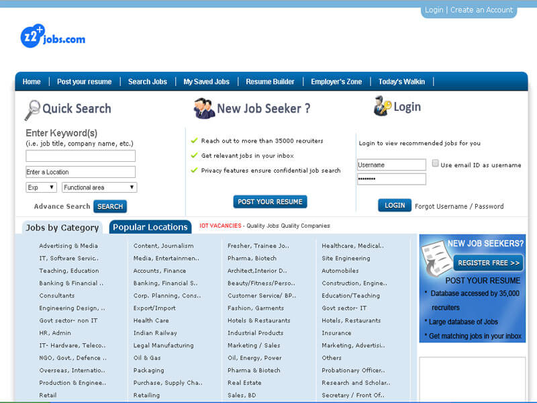This screenshot has height=403, width=537.
Task: Click the POST YOUR RESUME button
Action: (271, 202)
